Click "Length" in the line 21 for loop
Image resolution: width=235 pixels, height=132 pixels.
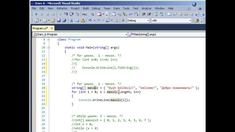(125, 92)
